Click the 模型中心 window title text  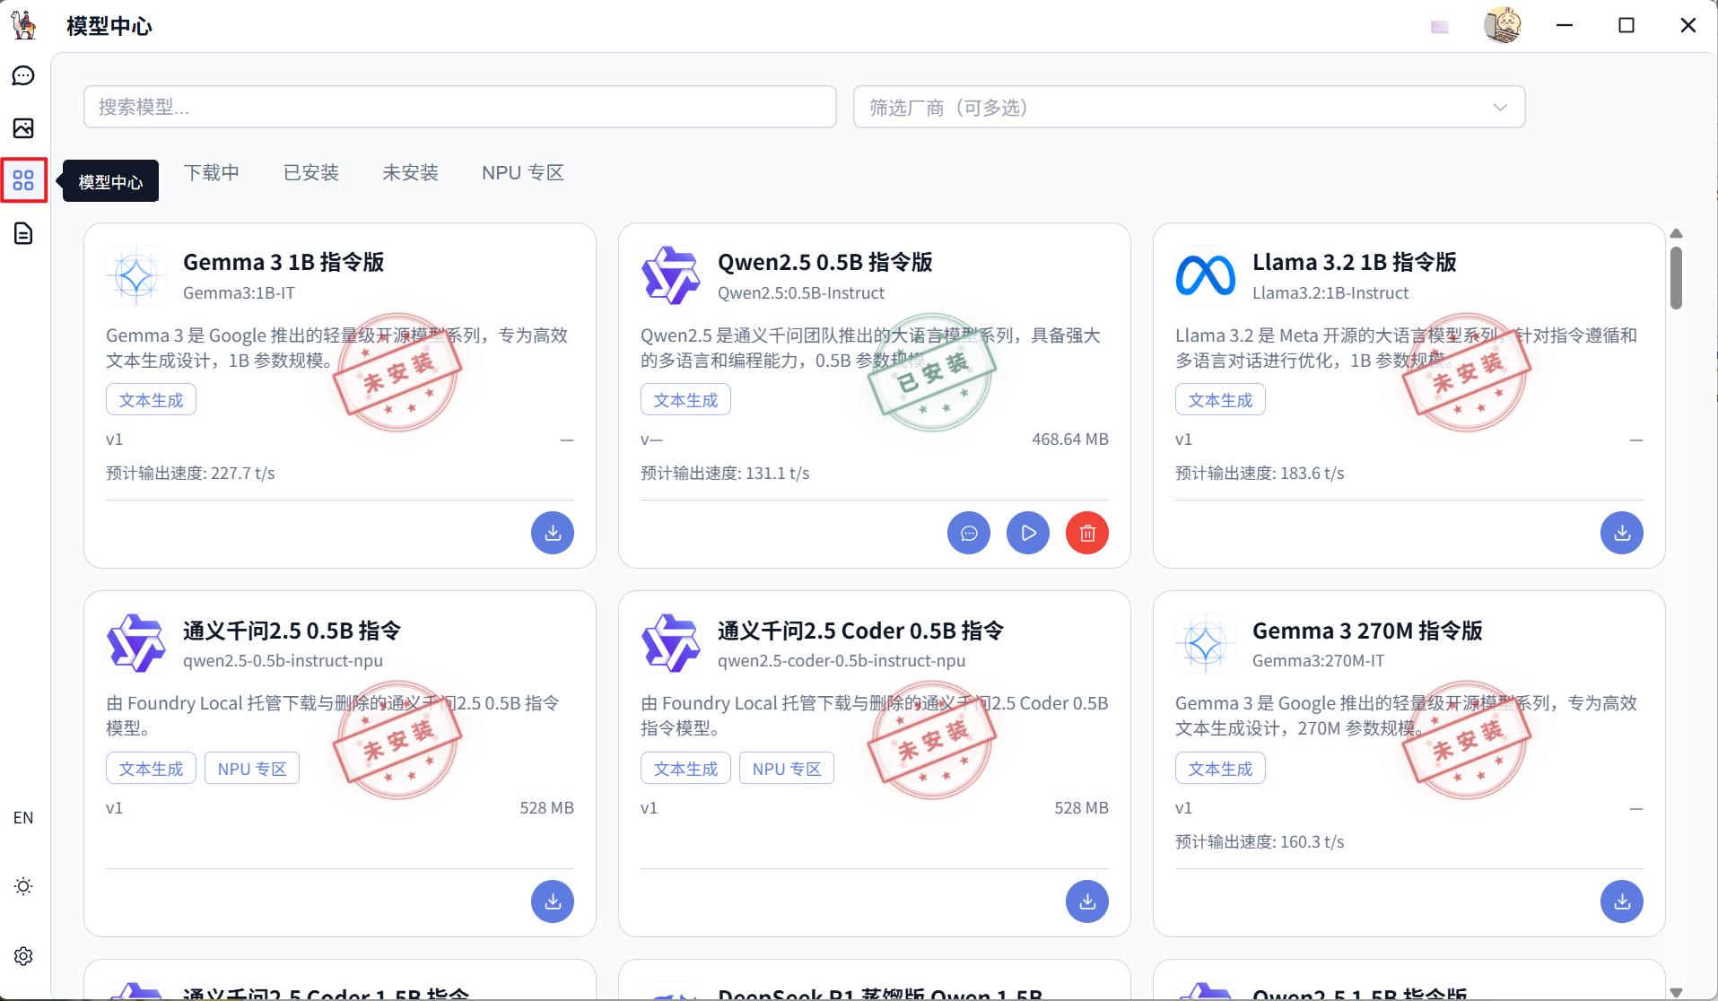pyautogui.click(x=109, y=26)
